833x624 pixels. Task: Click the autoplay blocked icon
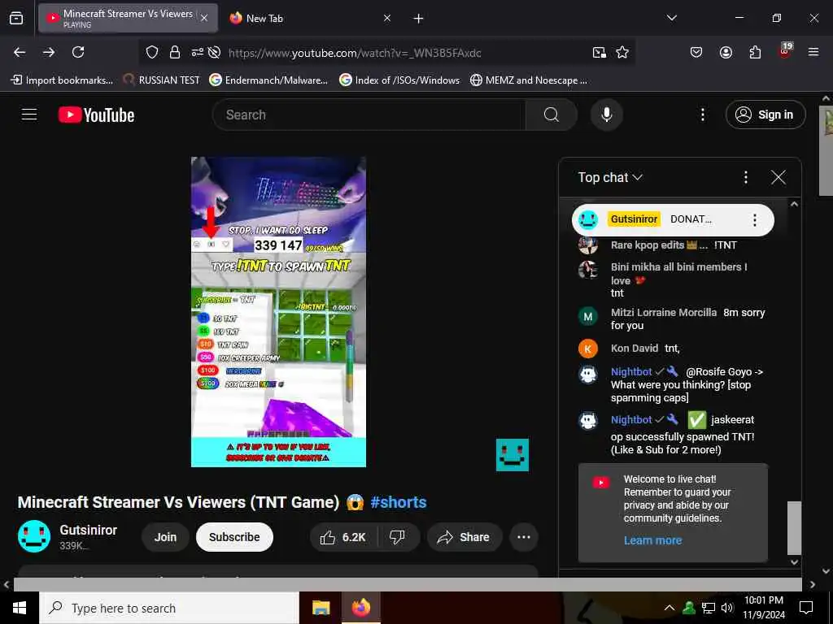[214, 52]
